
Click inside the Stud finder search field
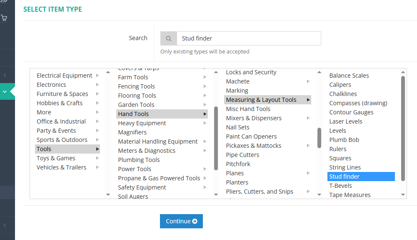click(249, 38)
